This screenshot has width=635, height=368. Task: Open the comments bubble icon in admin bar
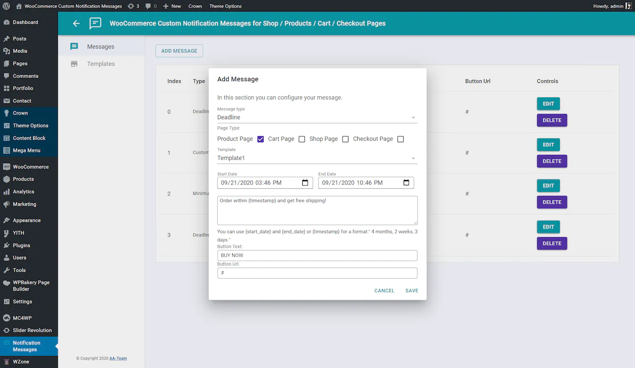tap(148, 6)
